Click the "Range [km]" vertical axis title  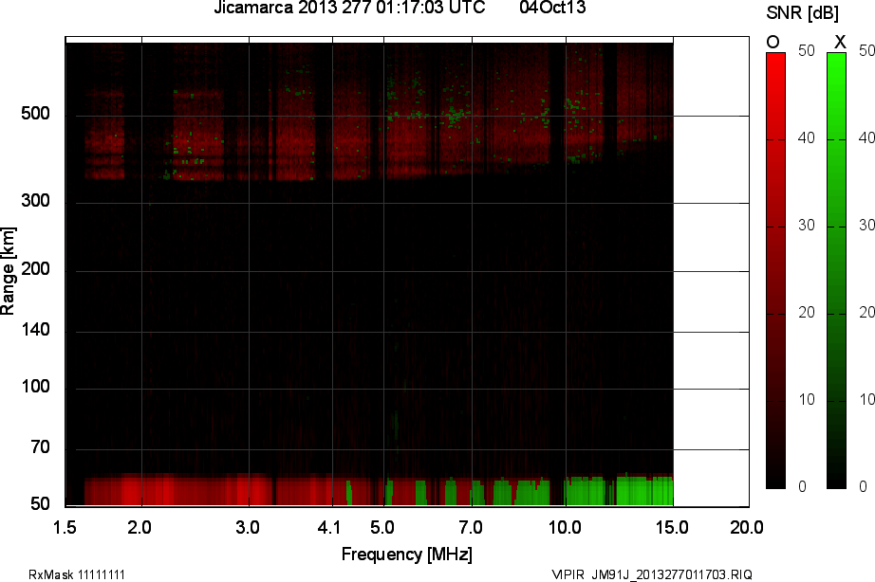pyautogui.click(x=8, y=271)
